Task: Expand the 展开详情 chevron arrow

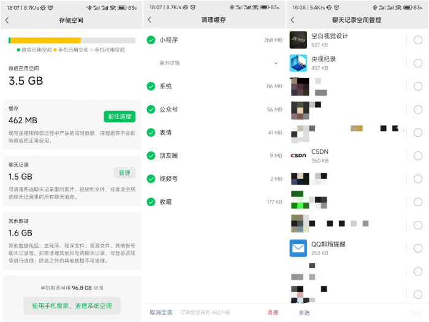Action: pyautogui.click(x=276, y=63)
